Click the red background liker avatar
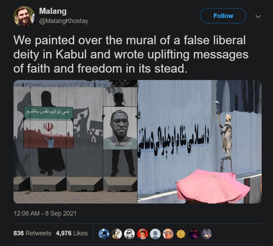Image resolution: width=273 pixels, height=246 pixels. pos(143,234)
